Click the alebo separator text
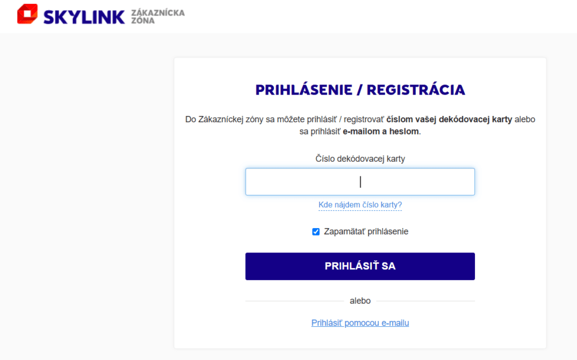Viewport: 577px width, 360px height. [360, 301]
